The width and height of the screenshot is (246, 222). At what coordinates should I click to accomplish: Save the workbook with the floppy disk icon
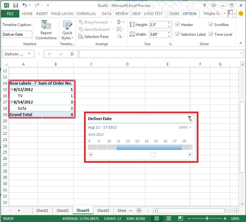point(16,5)
